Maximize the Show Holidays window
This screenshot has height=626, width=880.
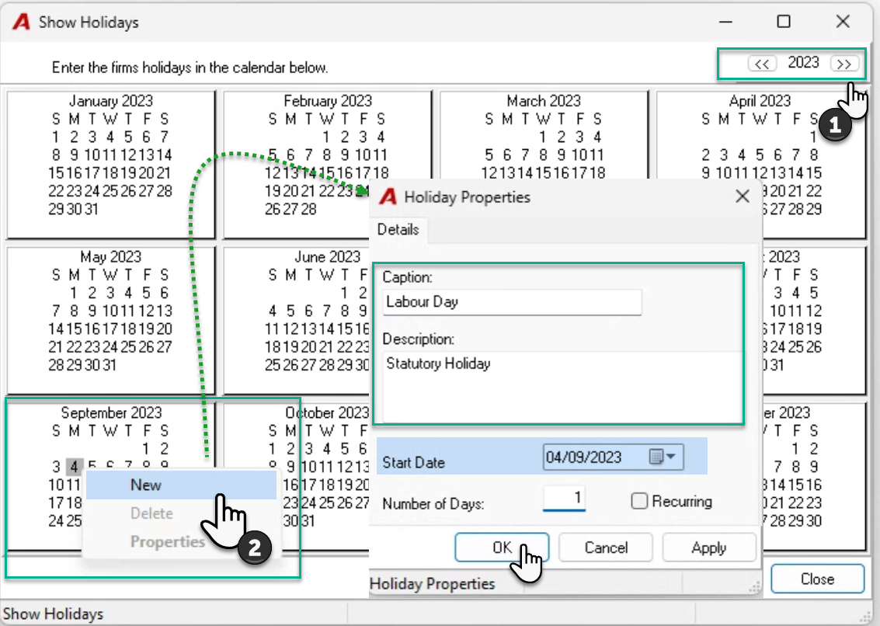[x=784, y=22]
